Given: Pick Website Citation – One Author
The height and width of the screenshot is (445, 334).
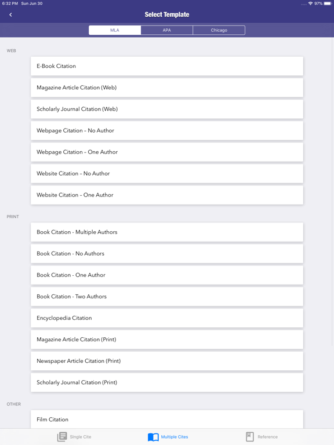Looking at the screenshot, I should 167,195.
